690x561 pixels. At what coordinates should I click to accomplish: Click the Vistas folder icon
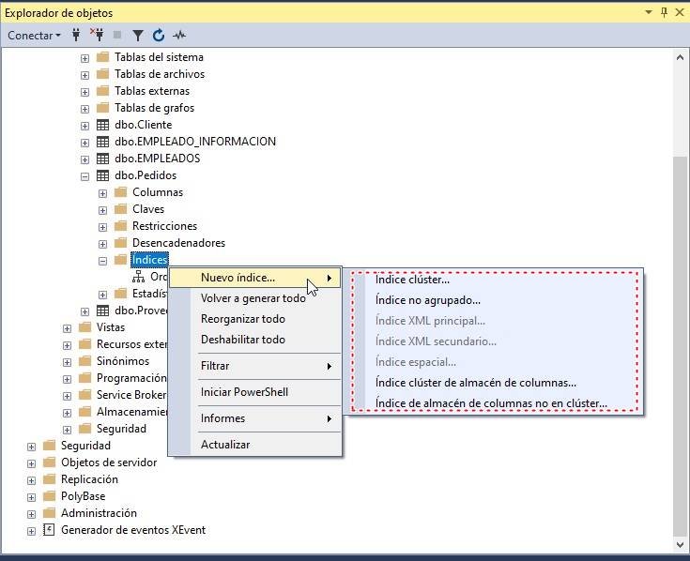pos(84,327)
